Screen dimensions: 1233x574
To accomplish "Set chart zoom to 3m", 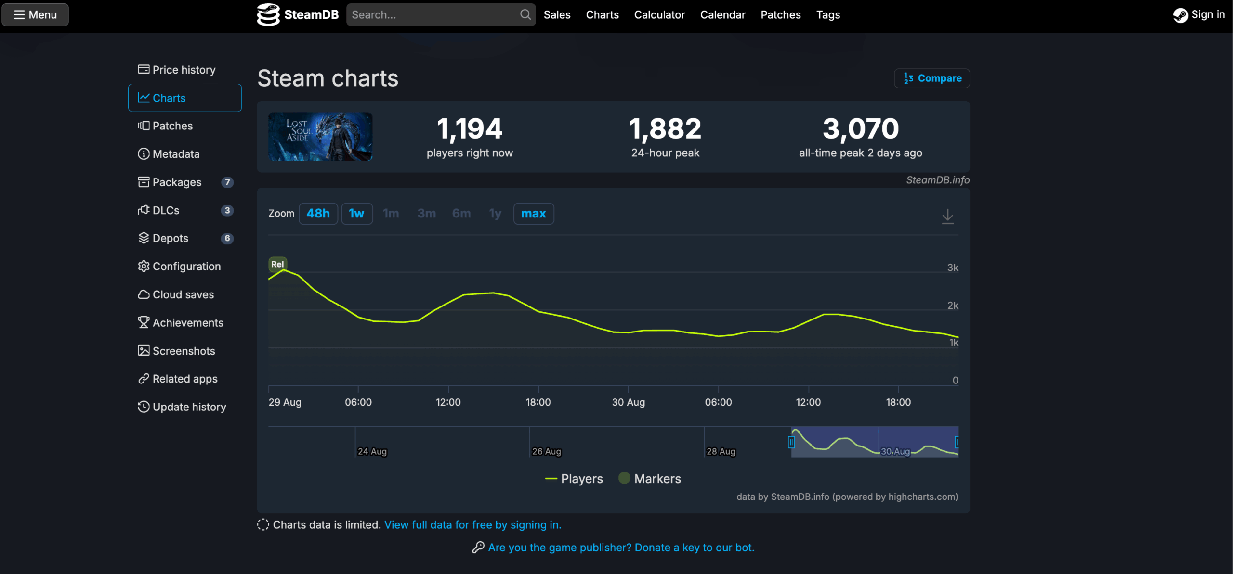I will pos(427,213).
